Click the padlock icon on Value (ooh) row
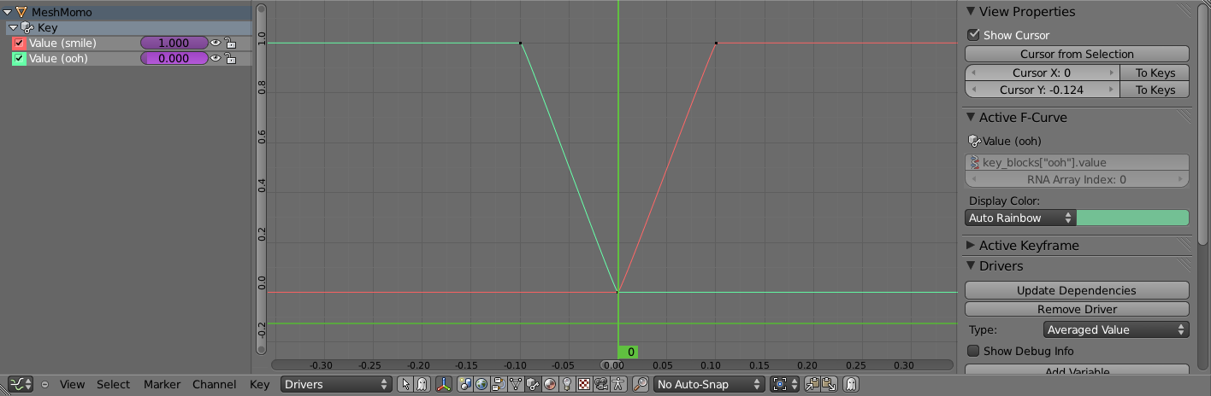The image size is (1211, 396). [230, 58]
